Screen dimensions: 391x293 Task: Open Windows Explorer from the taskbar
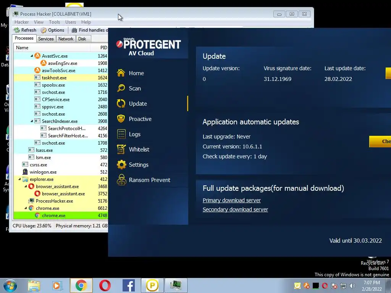tap(34, 286)
